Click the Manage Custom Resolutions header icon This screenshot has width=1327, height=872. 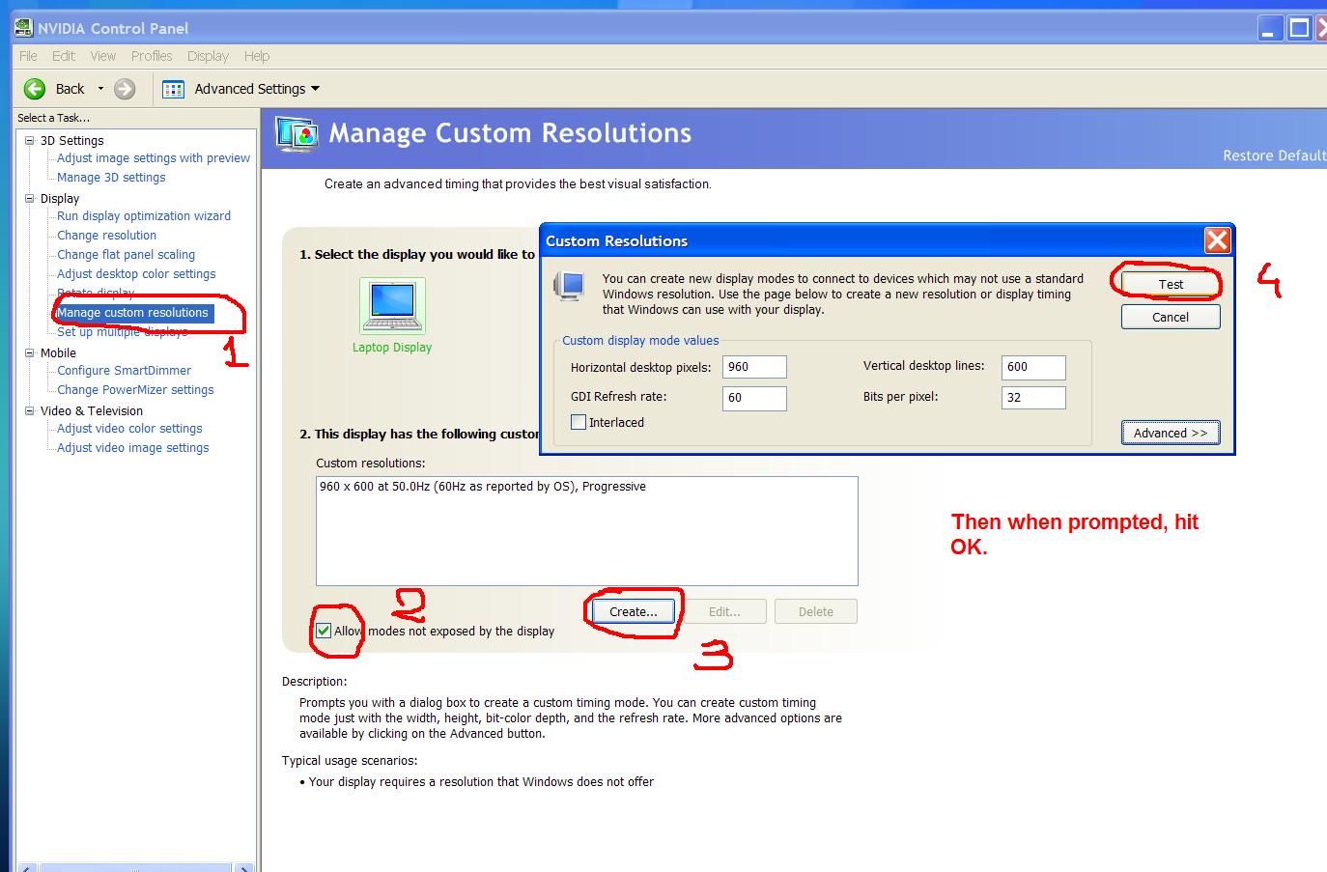296,133
